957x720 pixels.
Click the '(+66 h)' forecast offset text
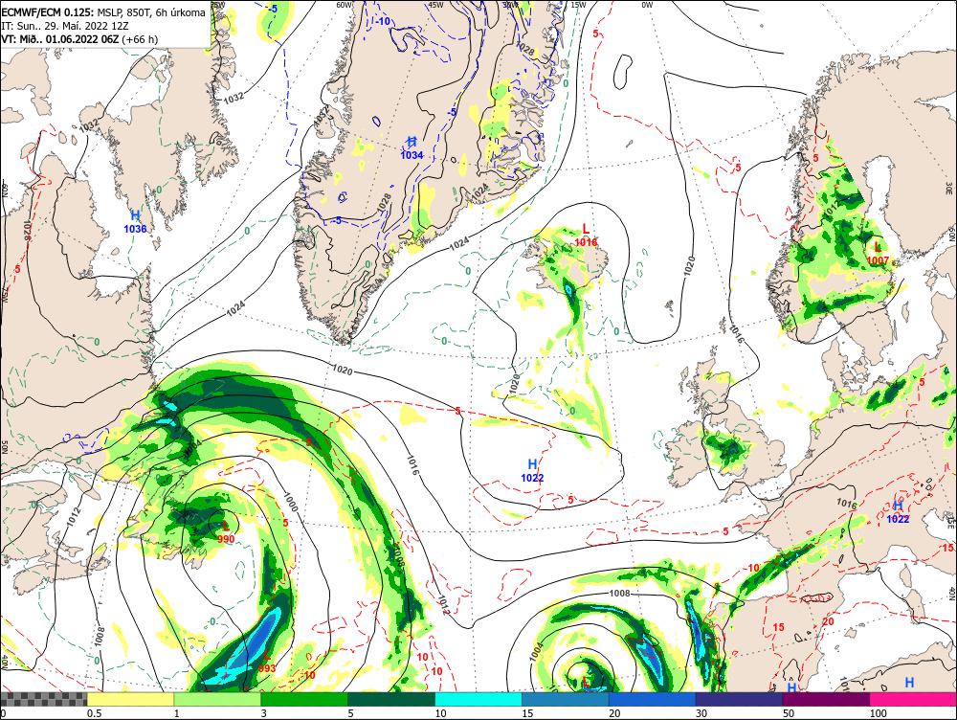[x=140, y=39]
